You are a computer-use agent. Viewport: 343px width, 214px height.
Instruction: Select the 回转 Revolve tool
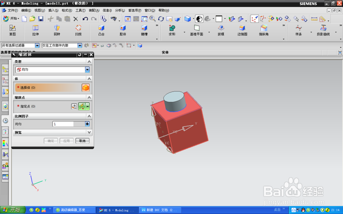point(57,30)
